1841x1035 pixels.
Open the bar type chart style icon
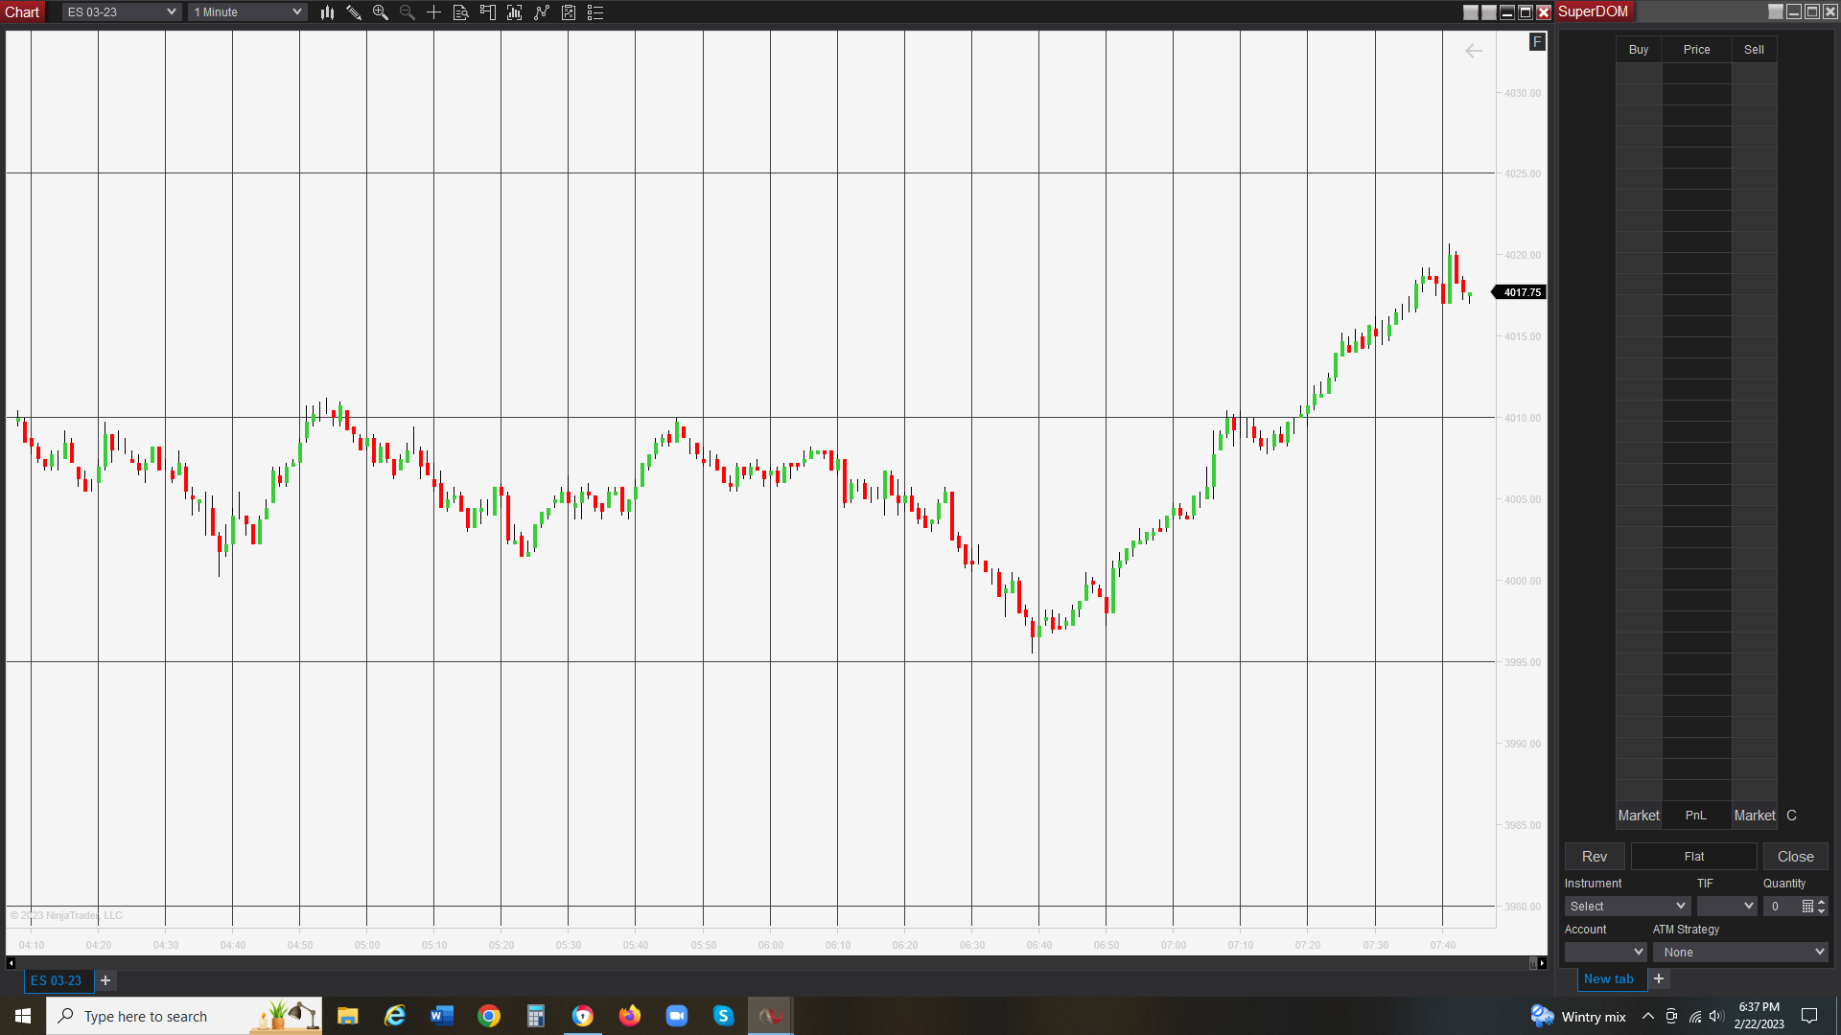(x=327, y=12)
